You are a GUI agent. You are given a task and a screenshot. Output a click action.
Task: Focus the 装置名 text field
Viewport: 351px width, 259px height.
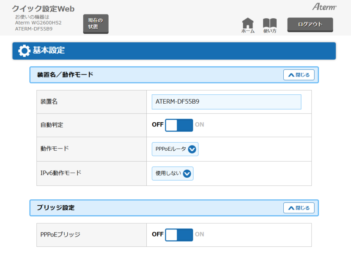click(226, 102)
